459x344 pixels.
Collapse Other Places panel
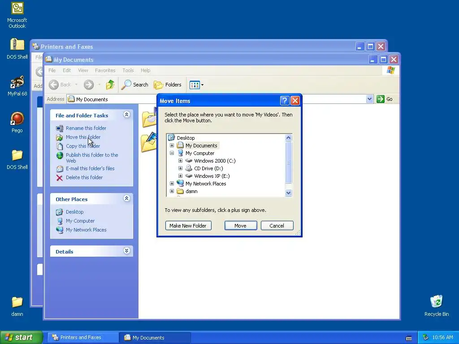(126, 198)
